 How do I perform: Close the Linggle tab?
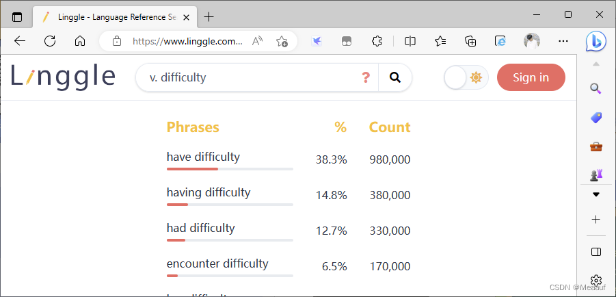(x=187, y=17)
